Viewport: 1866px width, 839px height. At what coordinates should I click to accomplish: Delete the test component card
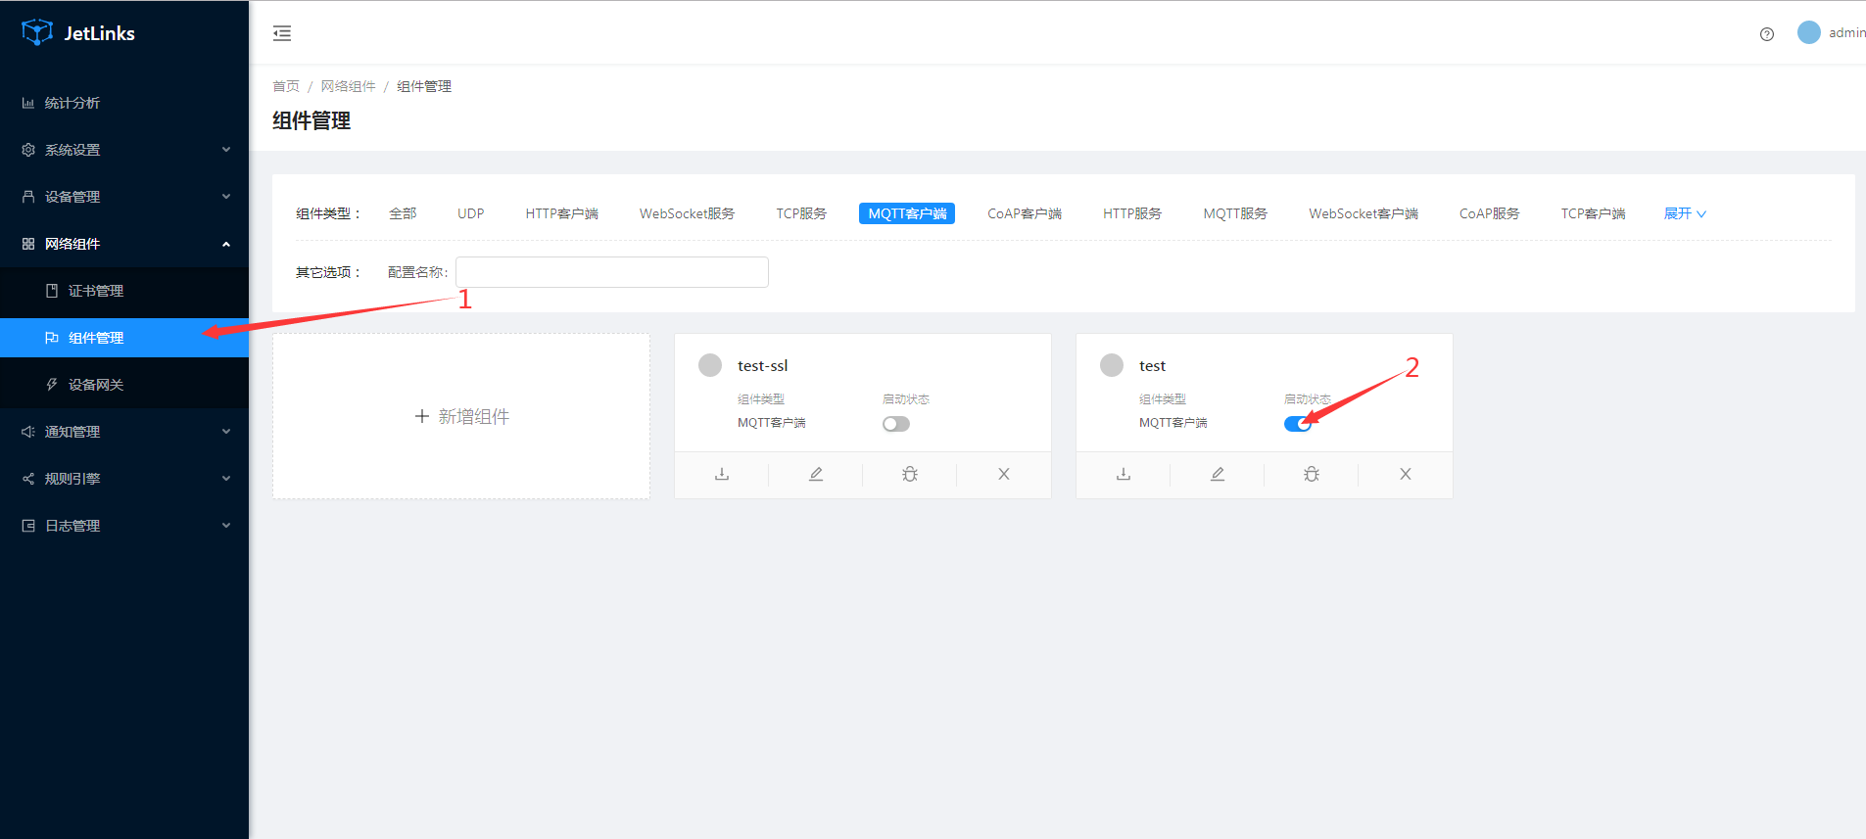point(1406,475)
